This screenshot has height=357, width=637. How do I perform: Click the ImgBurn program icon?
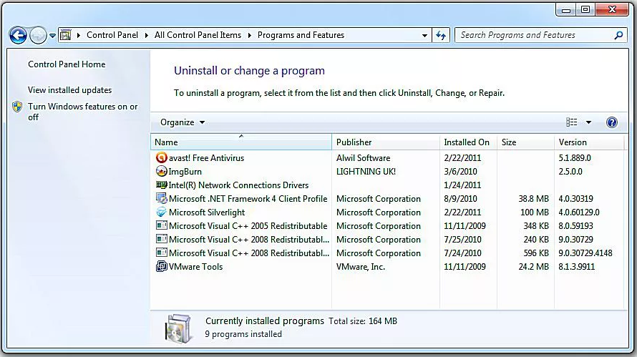(161, 172)
